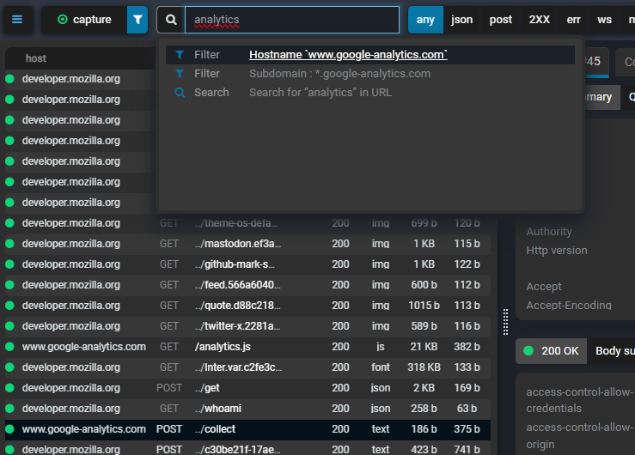Click status dot of ../whoami row
The width and height of the screenshot is (635, 455).
pos(9,409)
